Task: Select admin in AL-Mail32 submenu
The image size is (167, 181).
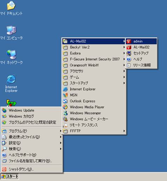Action: click(x=141, y=41)
